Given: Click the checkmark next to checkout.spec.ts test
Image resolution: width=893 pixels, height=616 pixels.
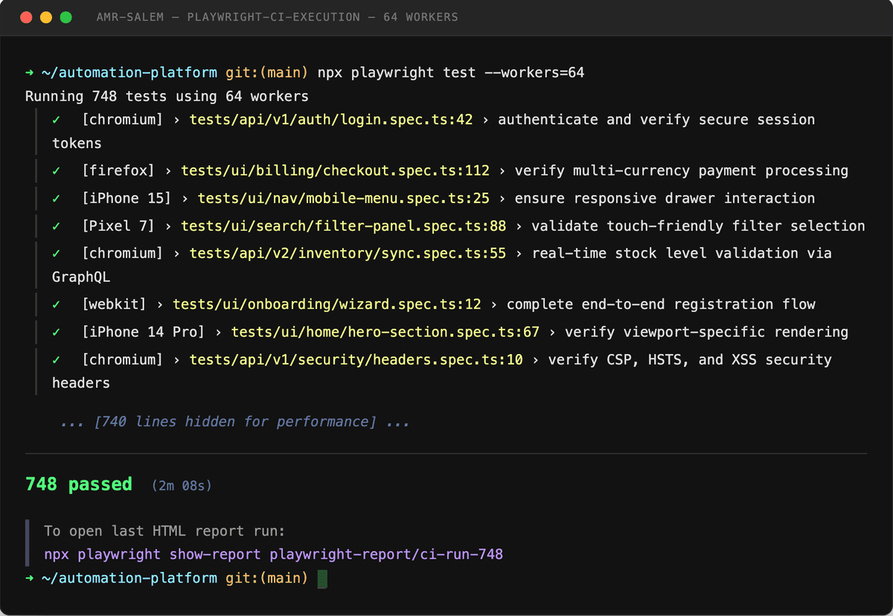Looking at the screenshot, I should (57, 171).
